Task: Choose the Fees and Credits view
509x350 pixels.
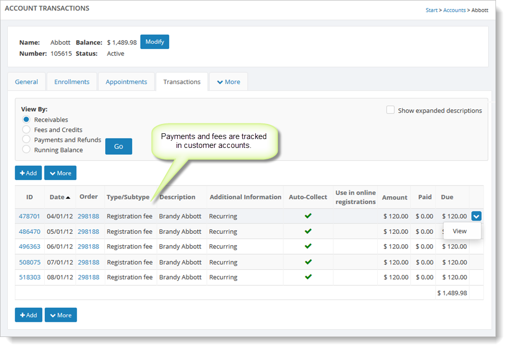Action: 26,129
